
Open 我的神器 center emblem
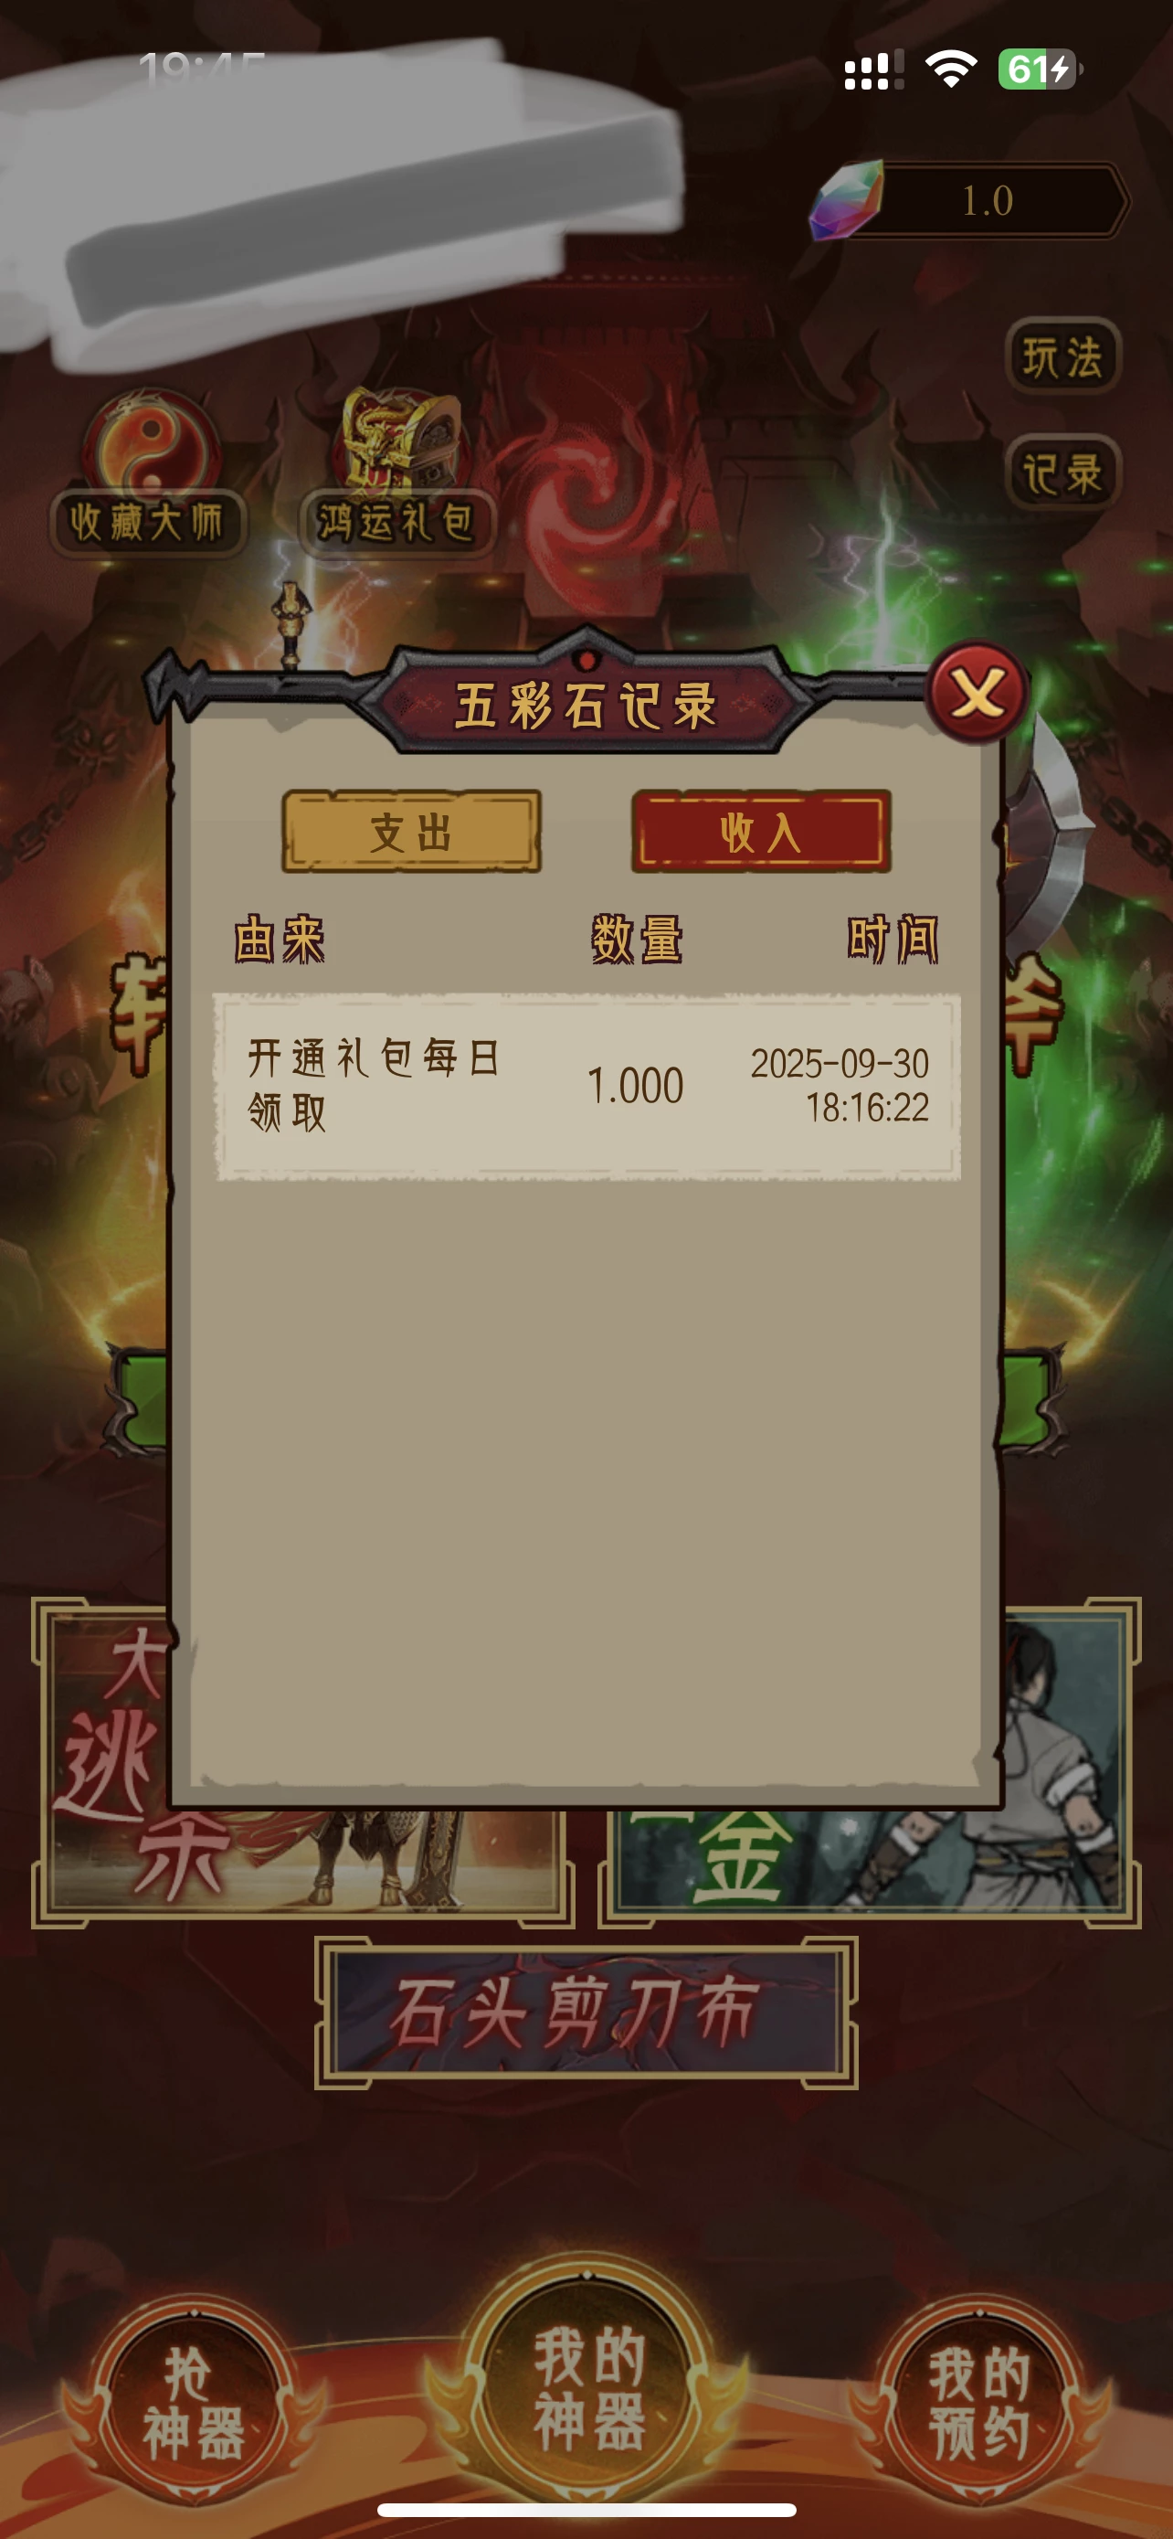point(588,2388)
